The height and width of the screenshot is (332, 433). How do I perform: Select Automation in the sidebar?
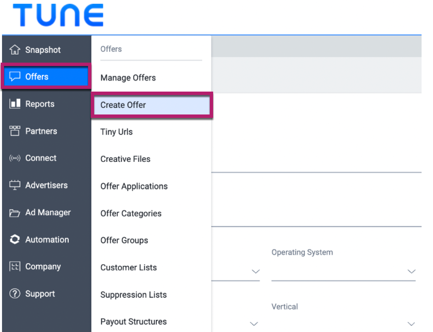46,239
